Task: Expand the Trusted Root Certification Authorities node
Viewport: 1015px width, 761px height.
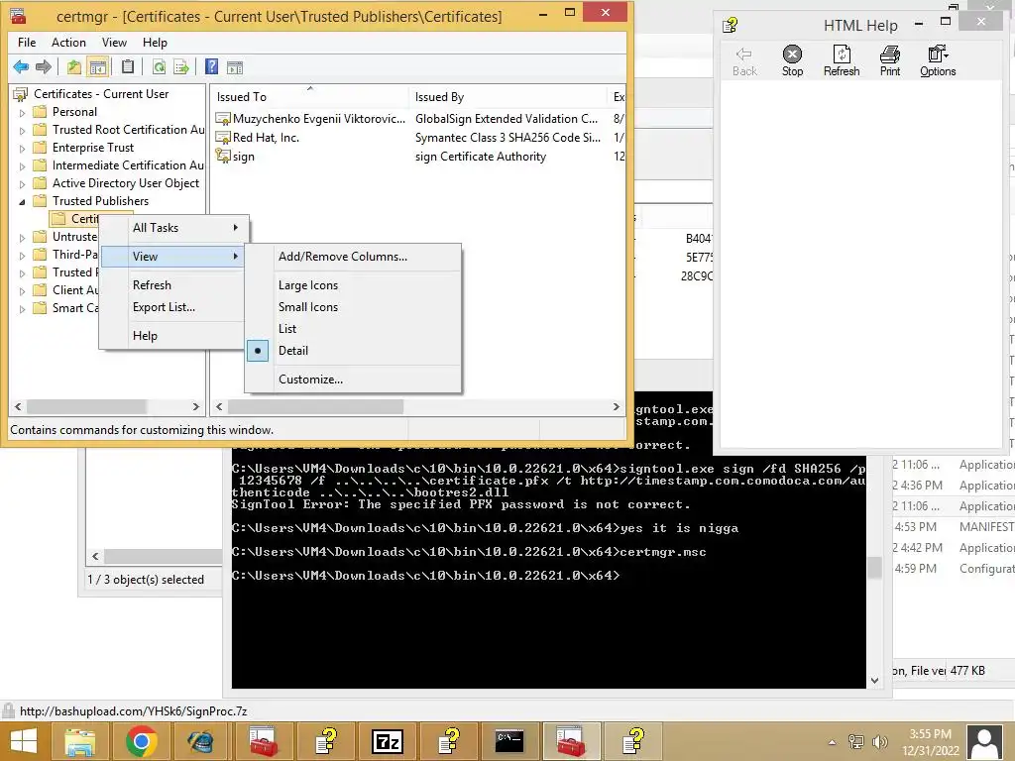Action: (x=22, y=130)
